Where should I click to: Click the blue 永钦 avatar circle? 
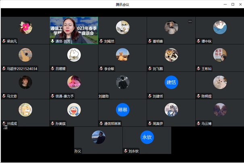[x=147, y=137]
